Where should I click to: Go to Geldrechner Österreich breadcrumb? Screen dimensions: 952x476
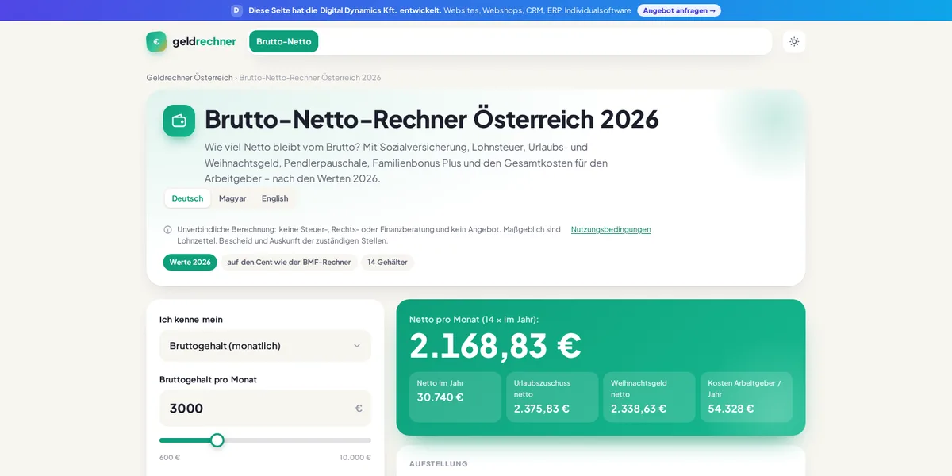tap(190, 78)
